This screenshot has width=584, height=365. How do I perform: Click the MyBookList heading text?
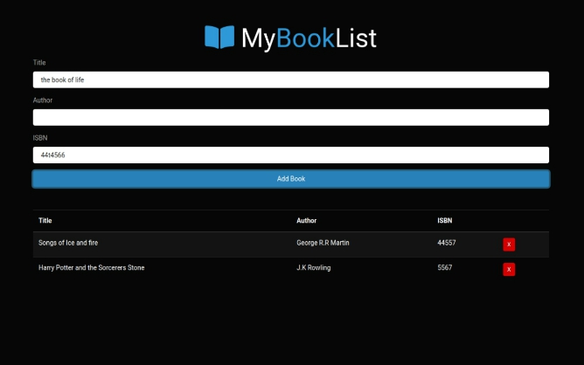[309, 38]
